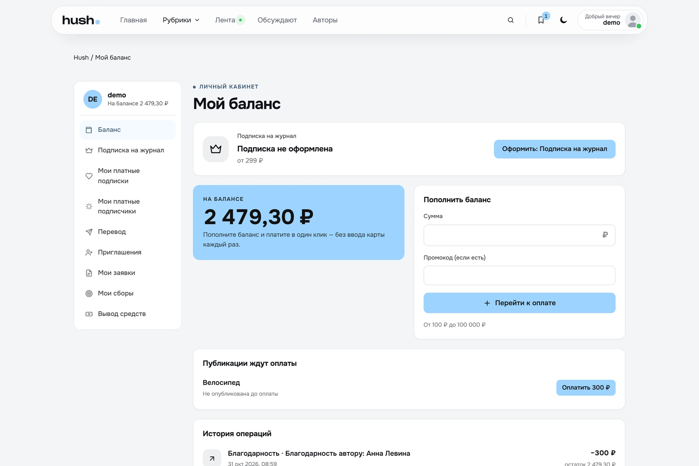699x466 pixels.
Task: Expand the Рубрики dropdown
Action: pos(181,20)
